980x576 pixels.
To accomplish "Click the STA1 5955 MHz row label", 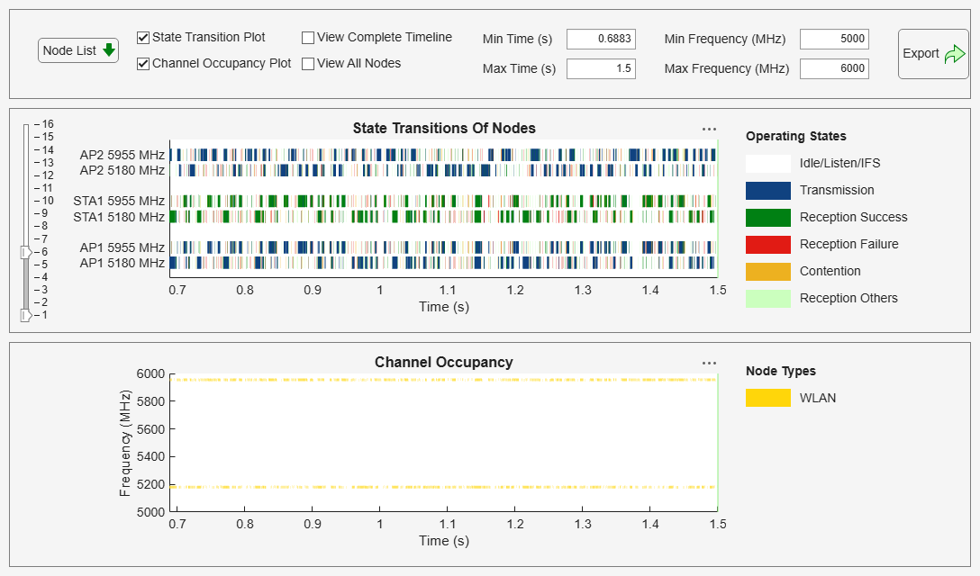I will coord(119,202).
